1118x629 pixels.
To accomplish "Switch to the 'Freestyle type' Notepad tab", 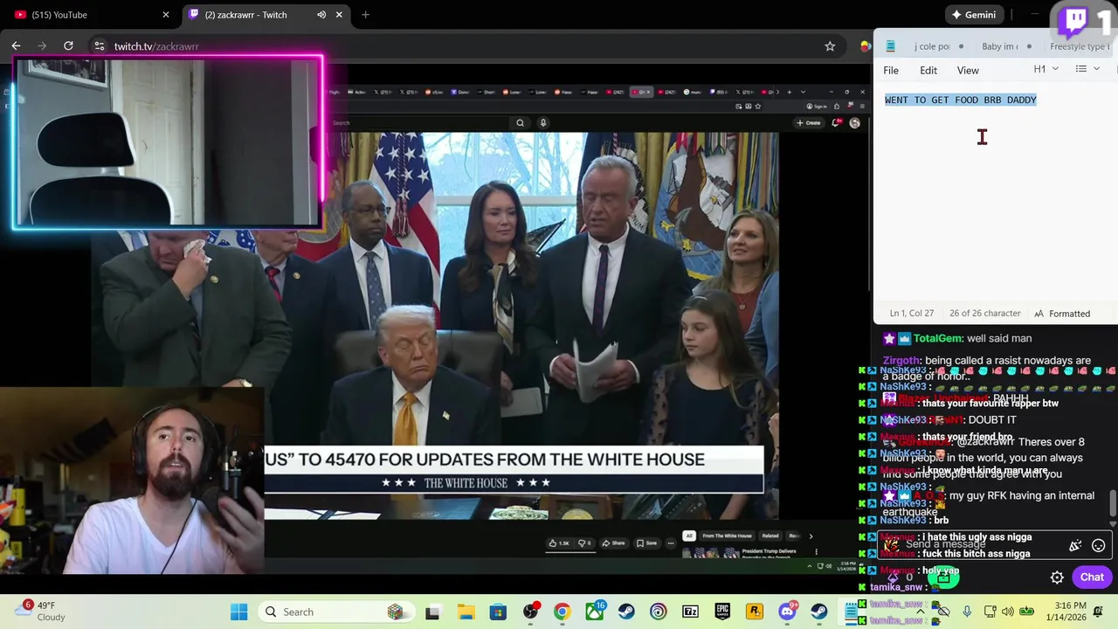I will tap(1080, 46).
